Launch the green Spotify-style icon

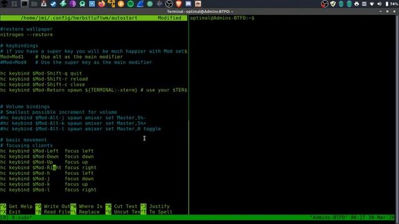(x=130, y=4)
